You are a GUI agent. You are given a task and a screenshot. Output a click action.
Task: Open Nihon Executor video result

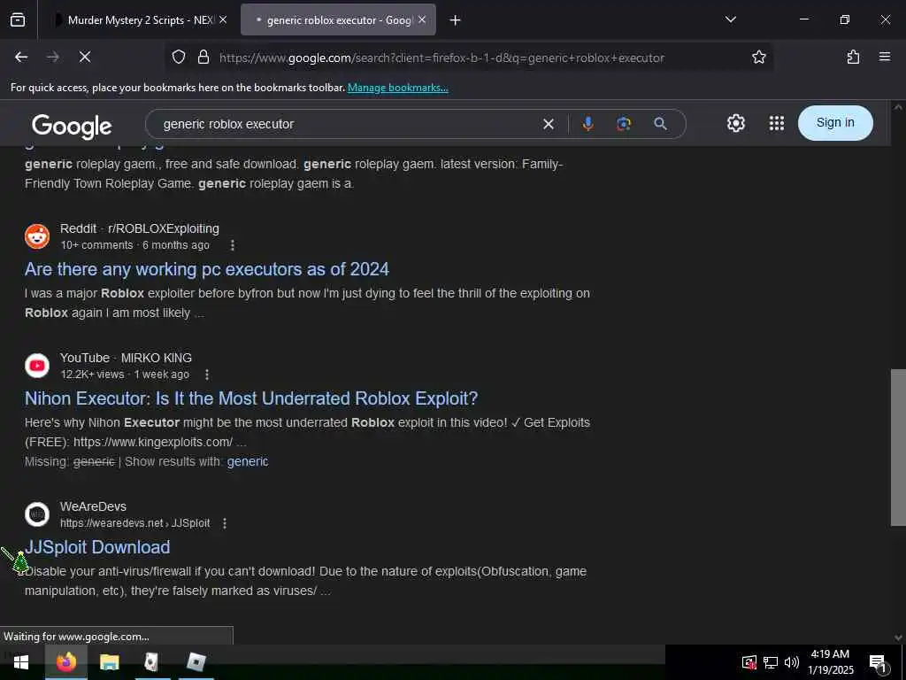251,398
